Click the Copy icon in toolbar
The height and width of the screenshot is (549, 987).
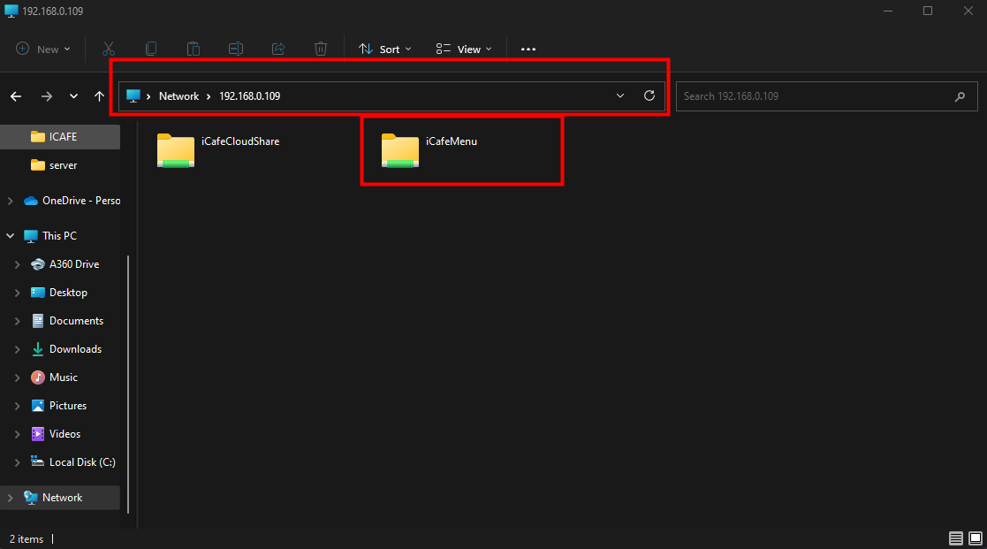click(x=151, y=50)
